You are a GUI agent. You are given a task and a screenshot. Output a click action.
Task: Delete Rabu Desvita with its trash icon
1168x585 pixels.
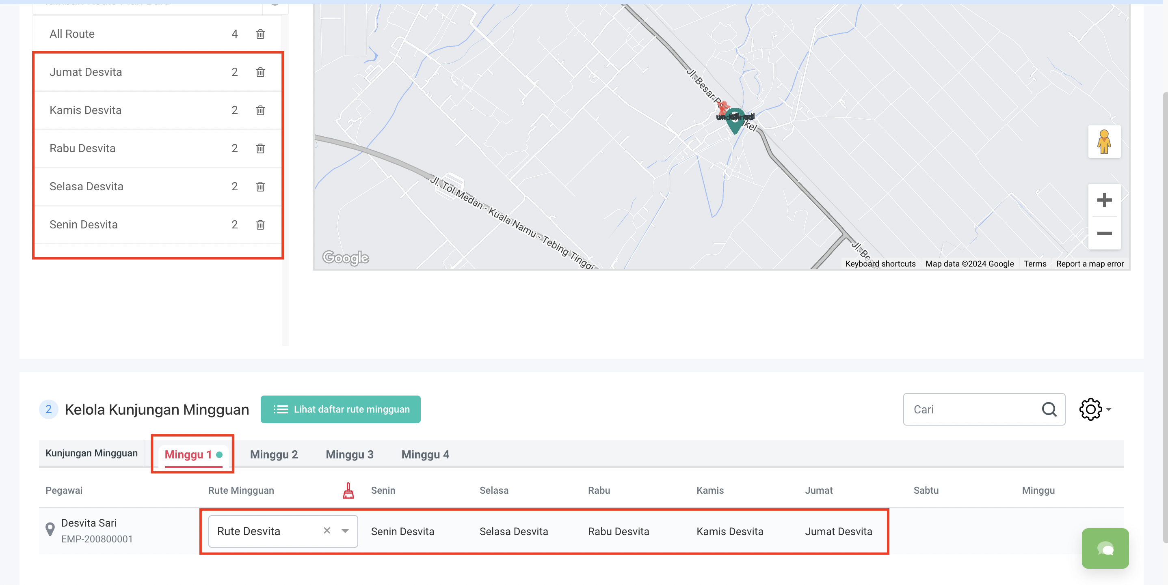pos(260,148)
